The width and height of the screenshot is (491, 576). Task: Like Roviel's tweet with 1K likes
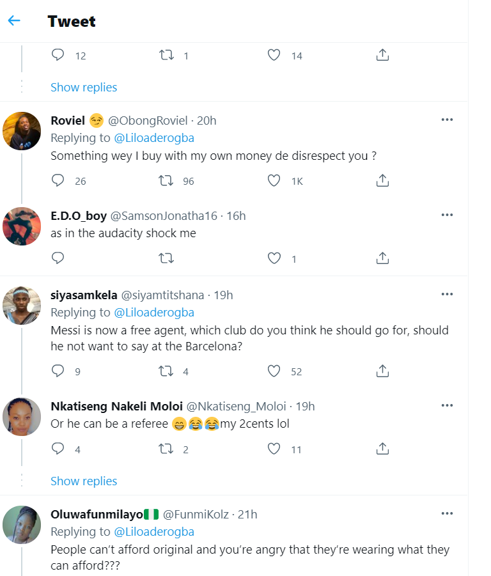pyautogui.click(x=274, y=181)
